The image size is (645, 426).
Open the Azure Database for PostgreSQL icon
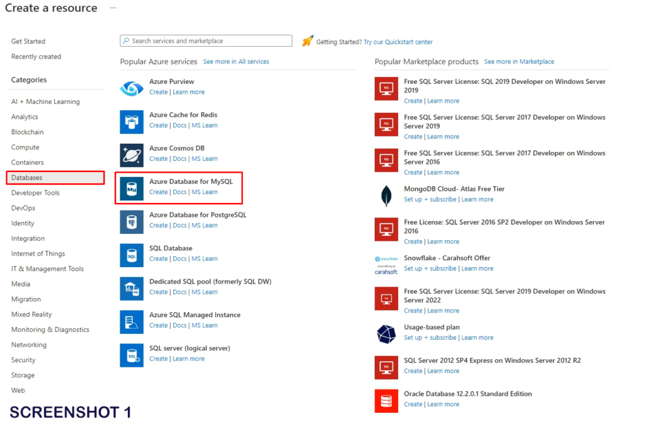coord(132,222)
